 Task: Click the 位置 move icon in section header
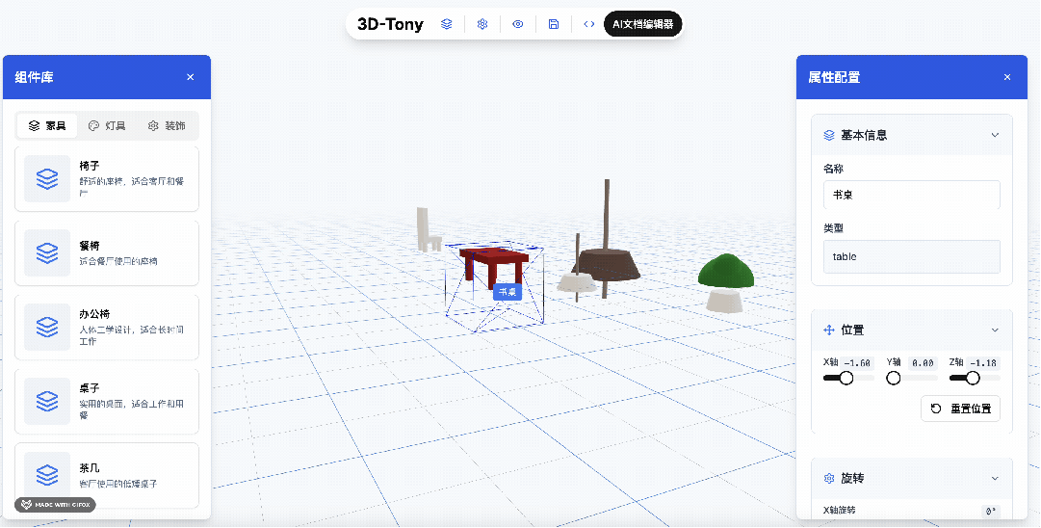828,330
